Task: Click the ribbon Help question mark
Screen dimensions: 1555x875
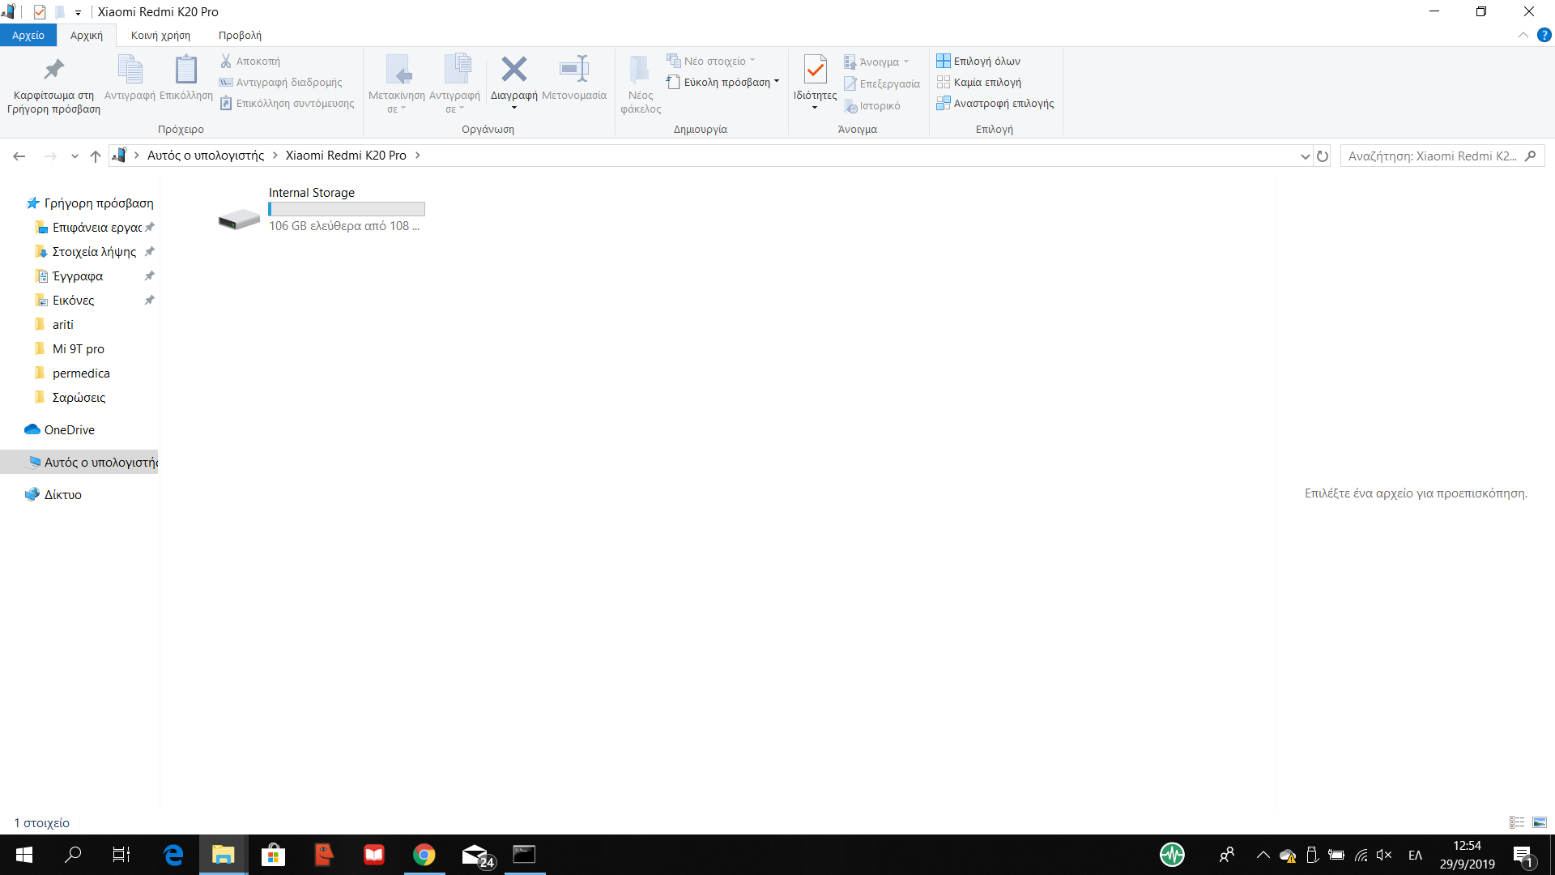Action: coord(1544,35)
